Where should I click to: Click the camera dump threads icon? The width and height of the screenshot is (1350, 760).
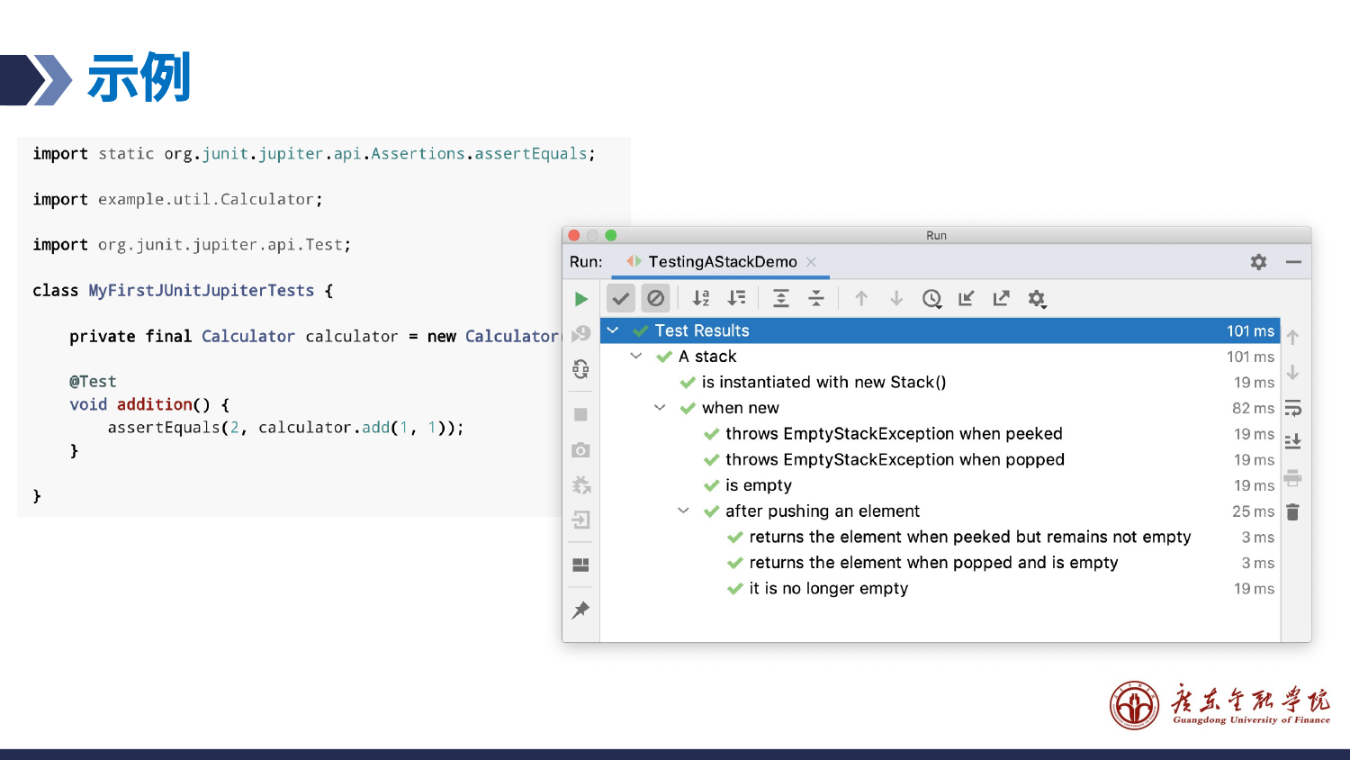581,449
